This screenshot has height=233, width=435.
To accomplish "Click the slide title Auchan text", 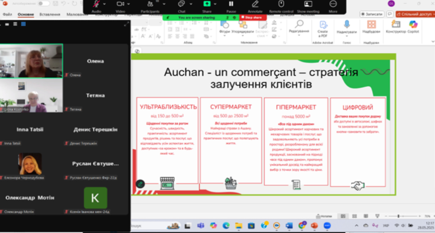I will click(261, 78).
